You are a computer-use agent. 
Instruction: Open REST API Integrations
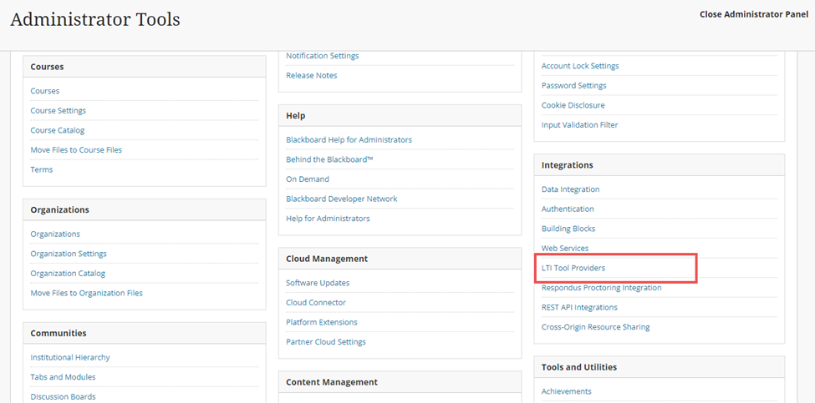point(579,308)
